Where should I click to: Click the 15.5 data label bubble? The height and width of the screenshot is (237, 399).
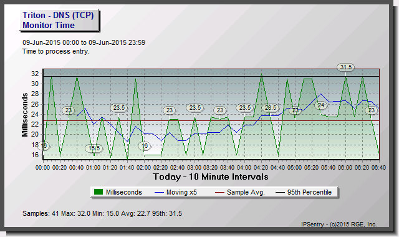pos(94,148)
